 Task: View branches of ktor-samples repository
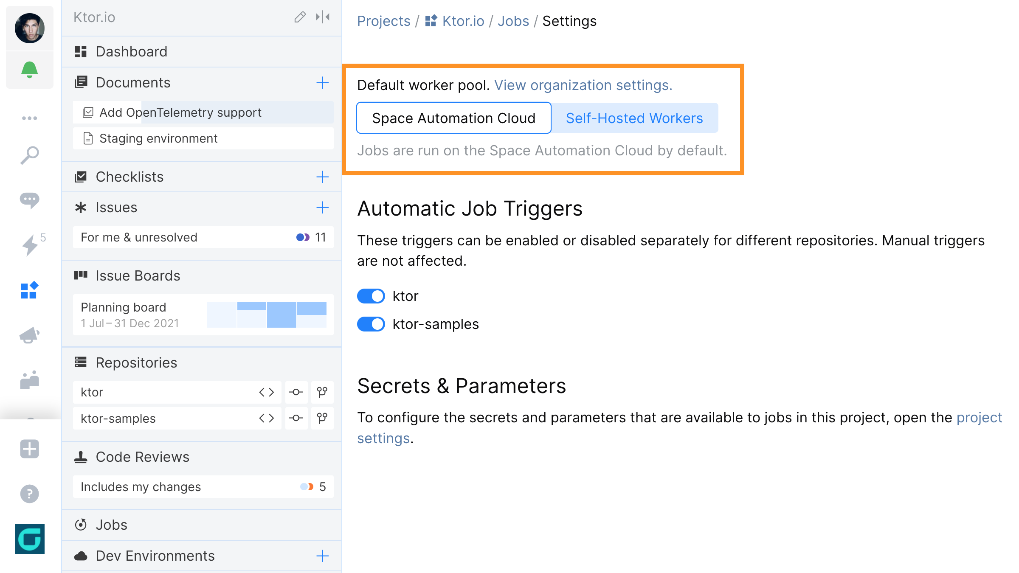pos(322,419)
